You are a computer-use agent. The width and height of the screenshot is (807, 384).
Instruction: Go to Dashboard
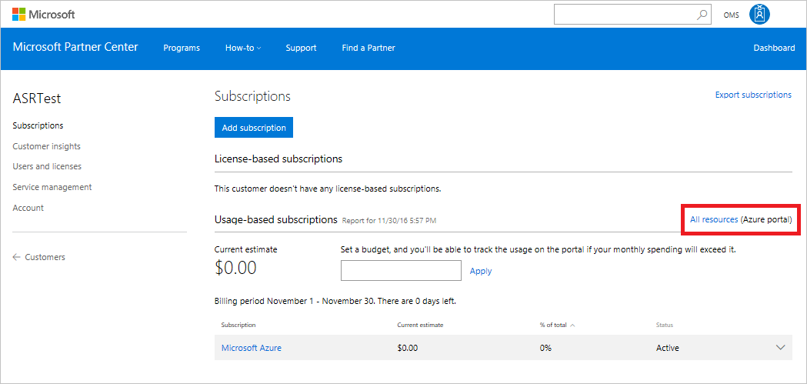click(774, 48)
